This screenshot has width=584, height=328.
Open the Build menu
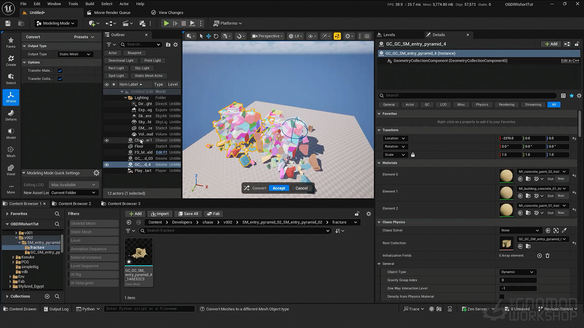pos(90,4)
